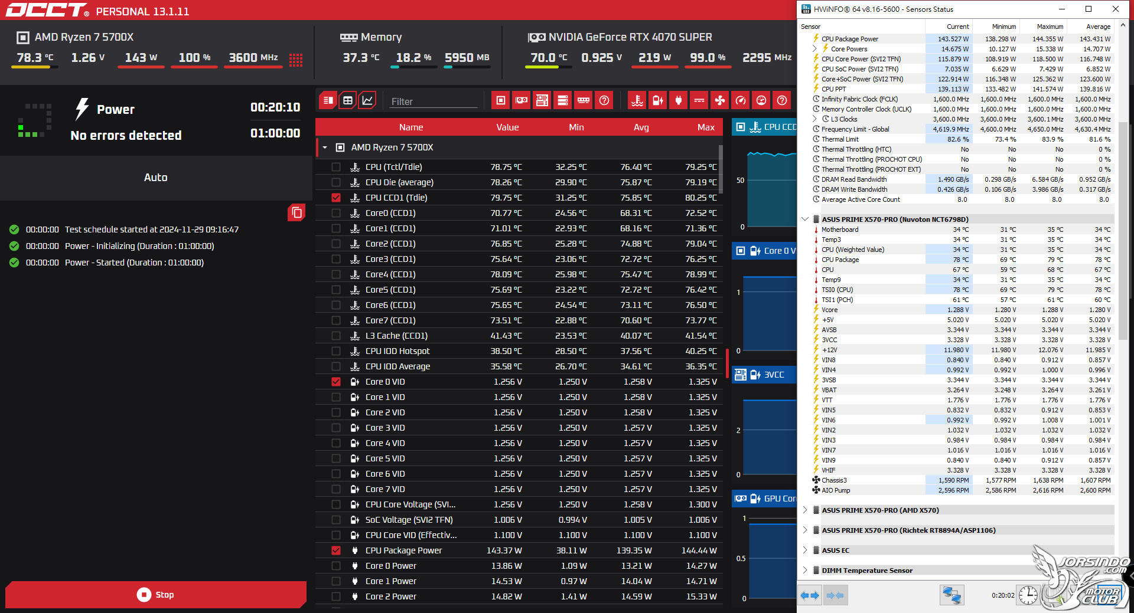
Task: Toggle the fan sensor type filter
Action: [720, 100]
